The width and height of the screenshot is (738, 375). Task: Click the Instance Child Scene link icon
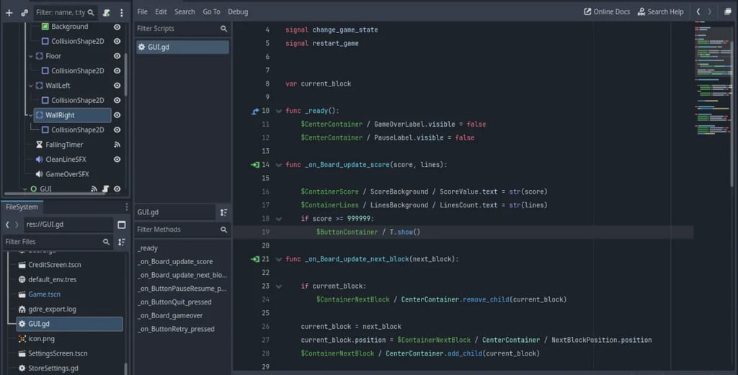coord(25,13)
